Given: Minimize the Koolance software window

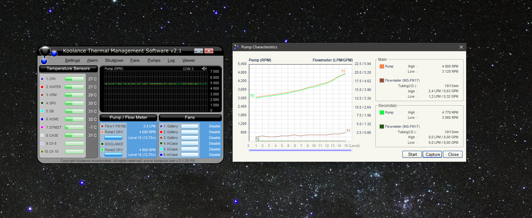Looking at the screenshot, I should coord(198,51).
